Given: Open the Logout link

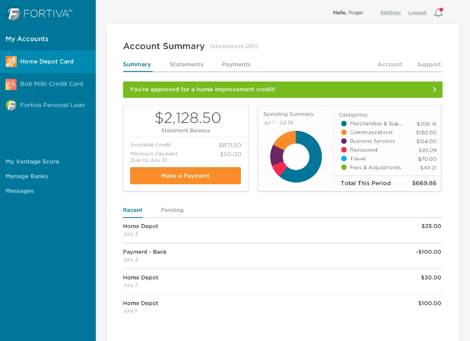Looking at the screenshot, I should [417, 12].
